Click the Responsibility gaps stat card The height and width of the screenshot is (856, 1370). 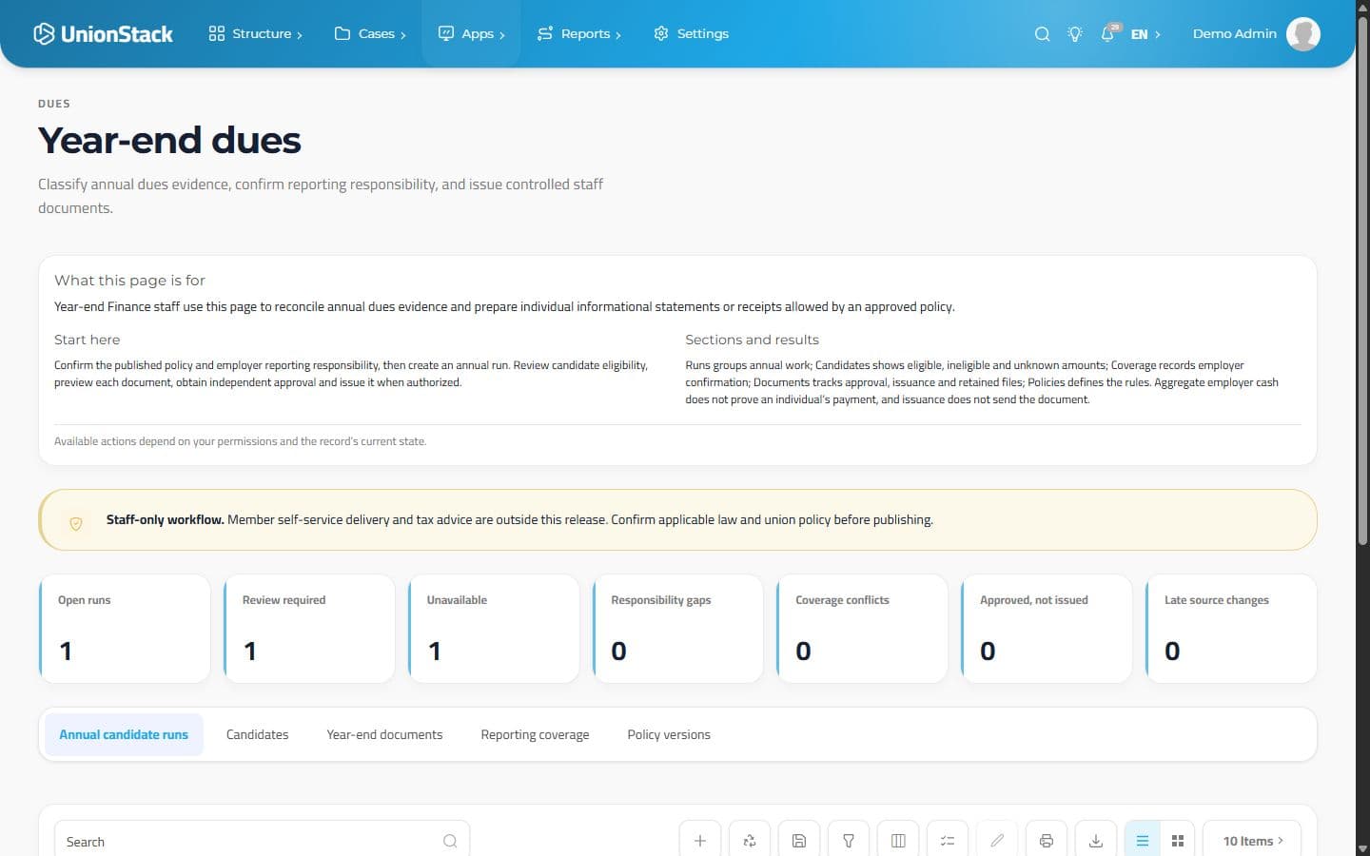click(678, 628)
